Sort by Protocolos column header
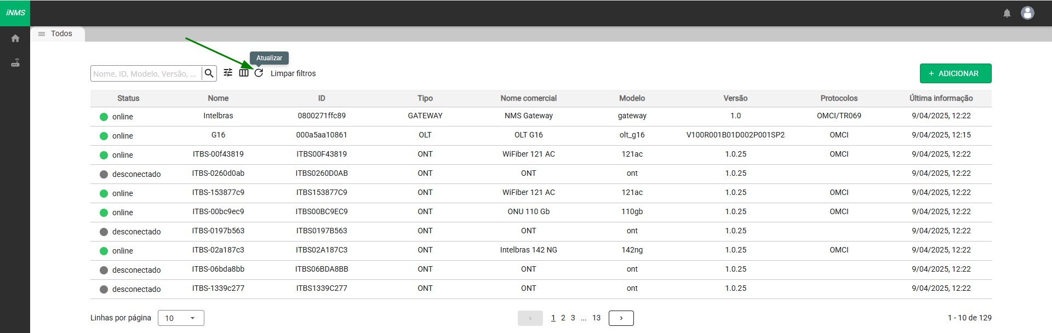 pyautogui.click(x=839, y=99)
